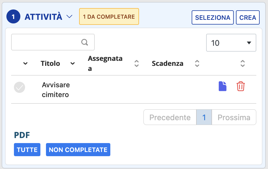Click the sort arrows on Scadenza

click(197, 64)
